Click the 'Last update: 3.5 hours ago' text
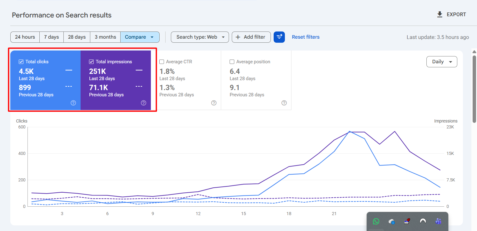 click(438, 37)
